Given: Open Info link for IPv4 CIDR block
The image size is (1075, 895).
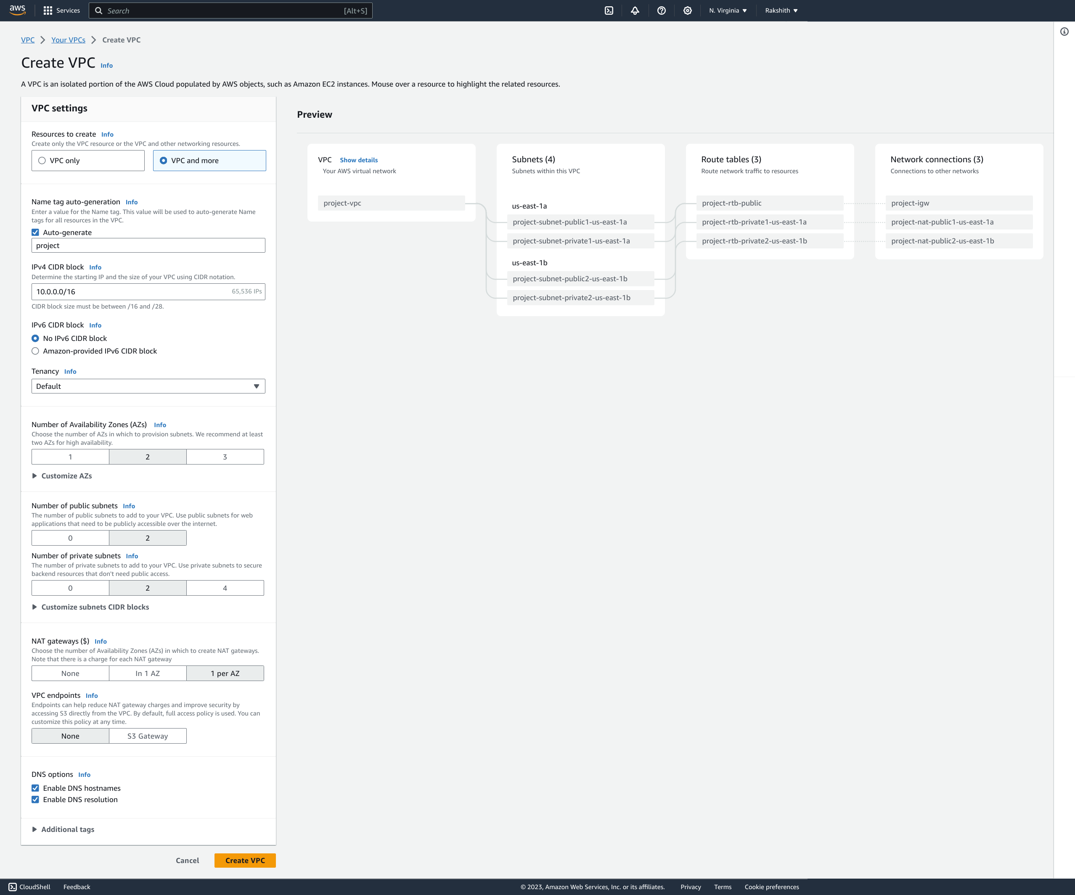Looking at the screenshot, I should pos(95,267).
